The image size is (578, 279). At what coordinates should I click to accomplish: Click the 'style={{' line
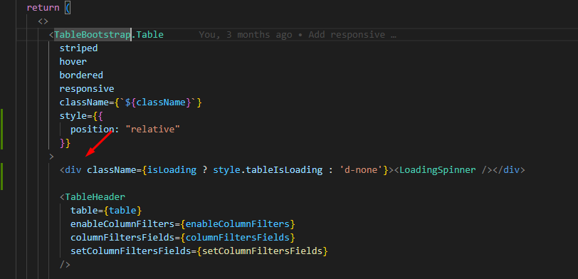click(x=81, y=116)
